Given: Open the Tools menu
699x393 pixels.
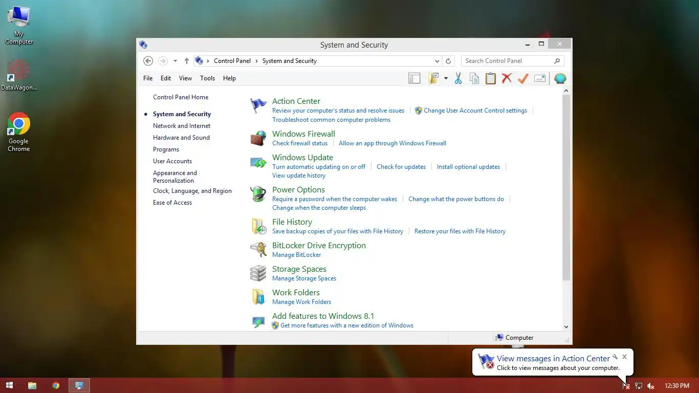Looking at the screenshot, I should click(207, 78).
